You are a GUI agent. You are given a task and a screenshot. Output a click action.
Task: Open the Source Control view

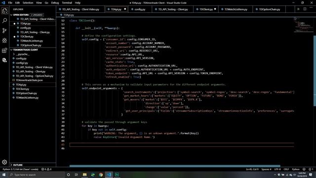click(x=4, y=31)
